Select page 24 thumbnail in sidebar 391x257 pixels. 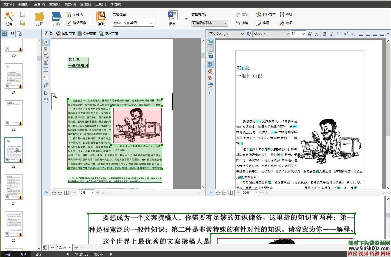13,187
